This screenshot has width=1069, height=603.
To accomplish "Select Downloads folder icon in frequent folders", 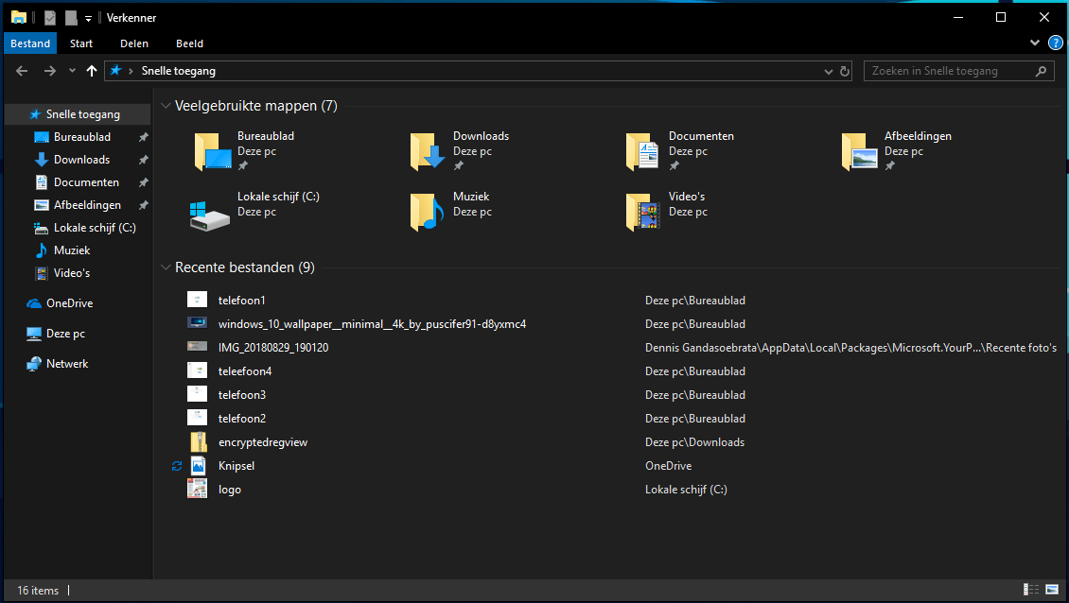I will coord(428,151).
